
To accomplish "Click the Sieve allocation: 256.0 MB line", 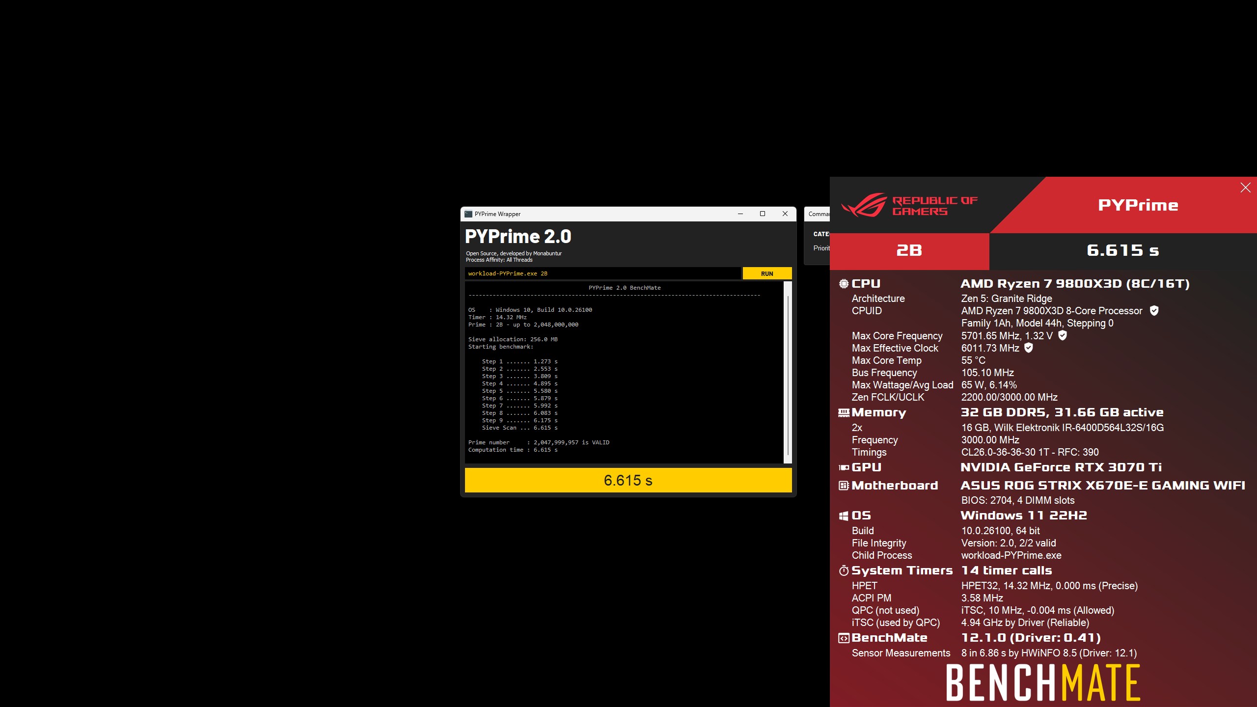I will [513, 339].
